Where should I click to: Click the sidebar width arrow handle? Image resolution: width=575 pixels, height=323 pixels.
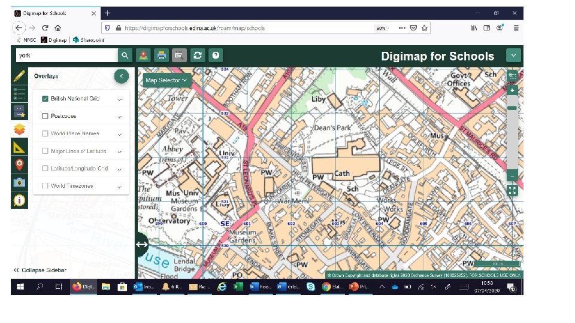(141, 245)
